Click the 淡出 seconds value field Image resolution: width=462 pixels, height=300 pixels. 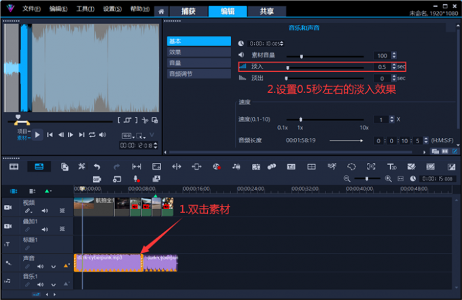[382, 78]
